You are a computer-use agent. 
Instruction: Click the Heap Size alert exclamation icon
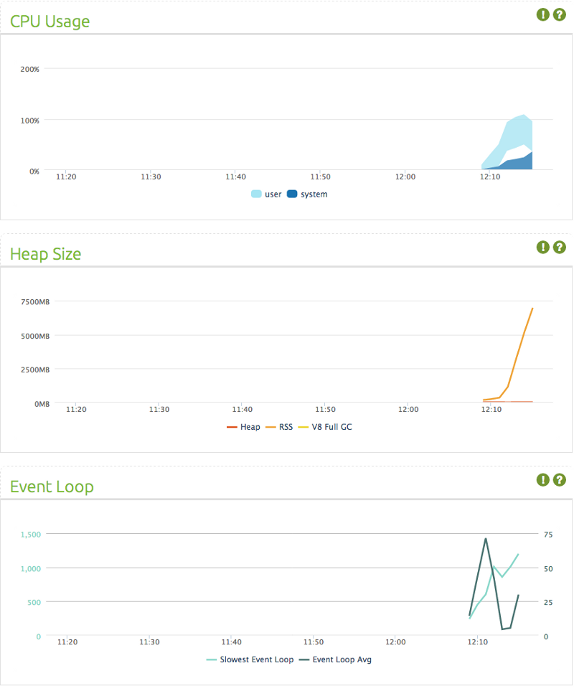pyautogui.click(x=542, y=248)
